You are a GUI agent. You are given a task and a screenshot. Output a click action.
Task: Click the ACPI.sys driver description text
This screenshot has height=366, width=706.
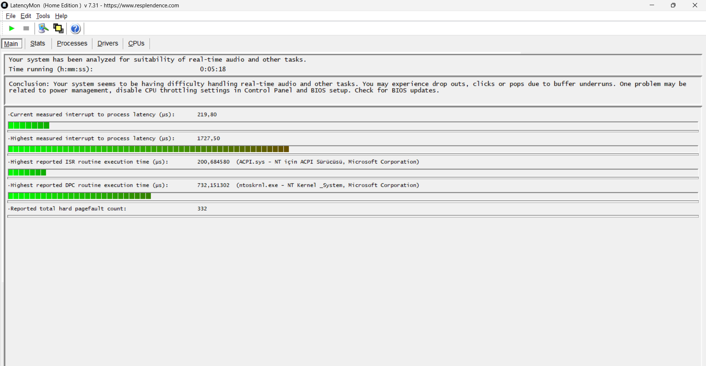click(x=328, y=162)
